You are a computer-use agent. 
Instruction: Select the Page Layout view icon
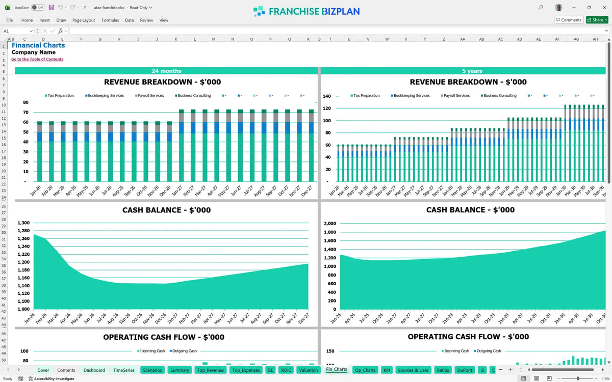tap(536, 378)
